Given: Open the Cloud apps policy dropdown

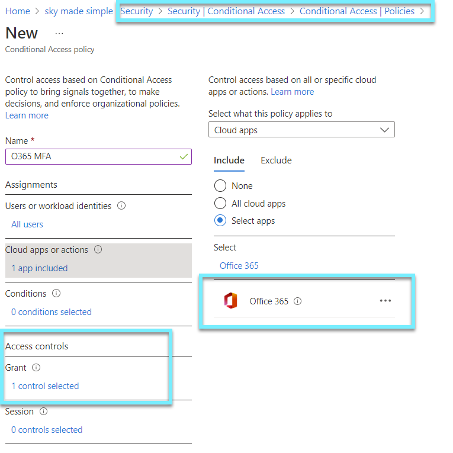Looking at the screenshot, I should (x=301, y=130).
